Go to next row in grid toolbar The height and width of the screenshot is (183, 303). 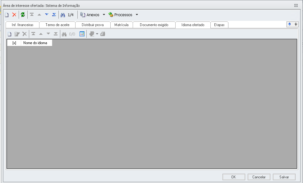(x=48, y=34)
